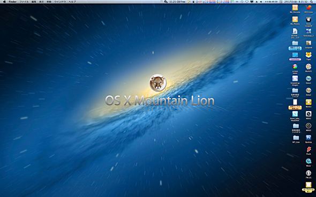Open the ファイル menu
This screenshot has width=316, height=197.
[24, 2]
